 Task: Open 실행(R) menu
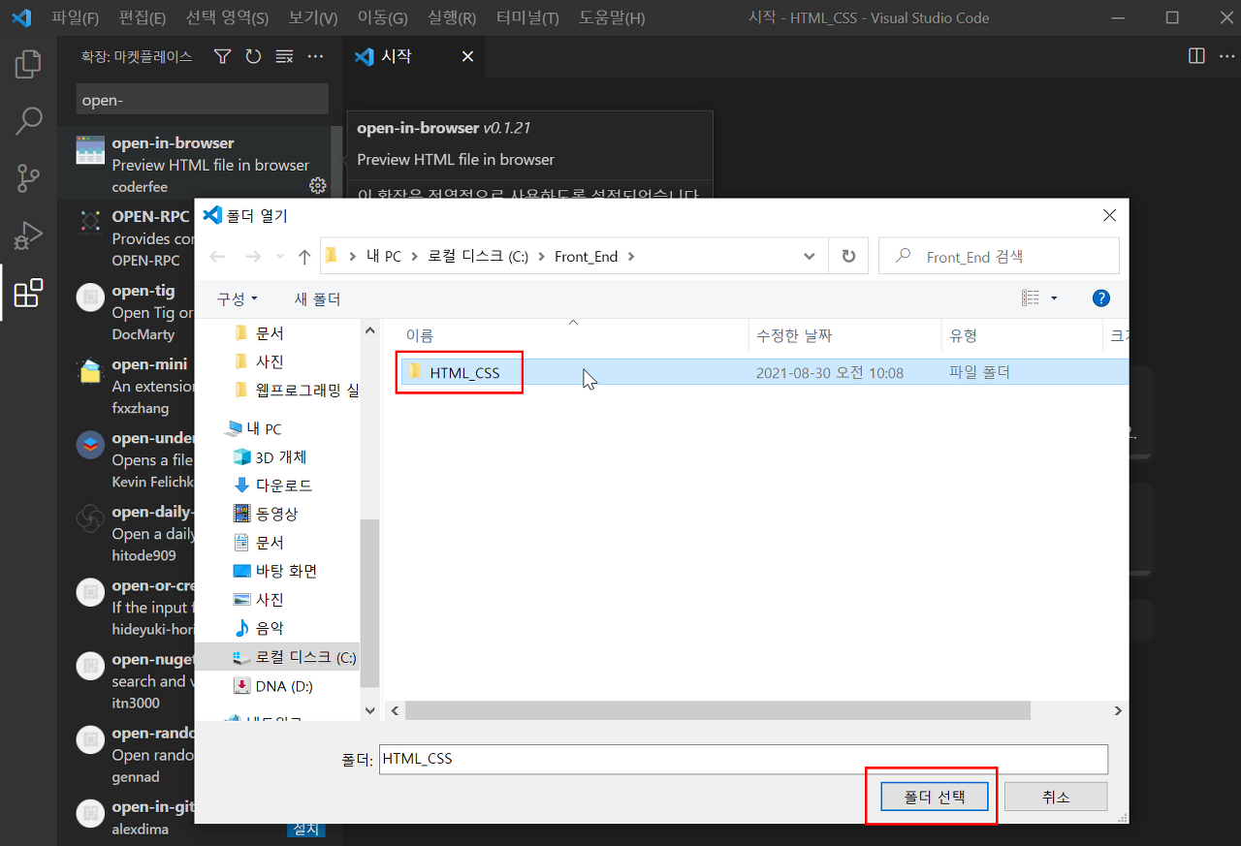click(452, 17)
